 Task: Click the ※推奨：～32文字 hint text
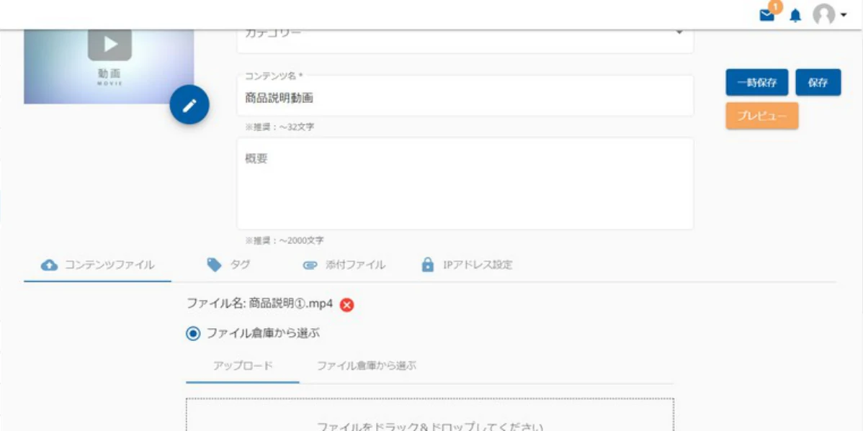pos(280,127)
